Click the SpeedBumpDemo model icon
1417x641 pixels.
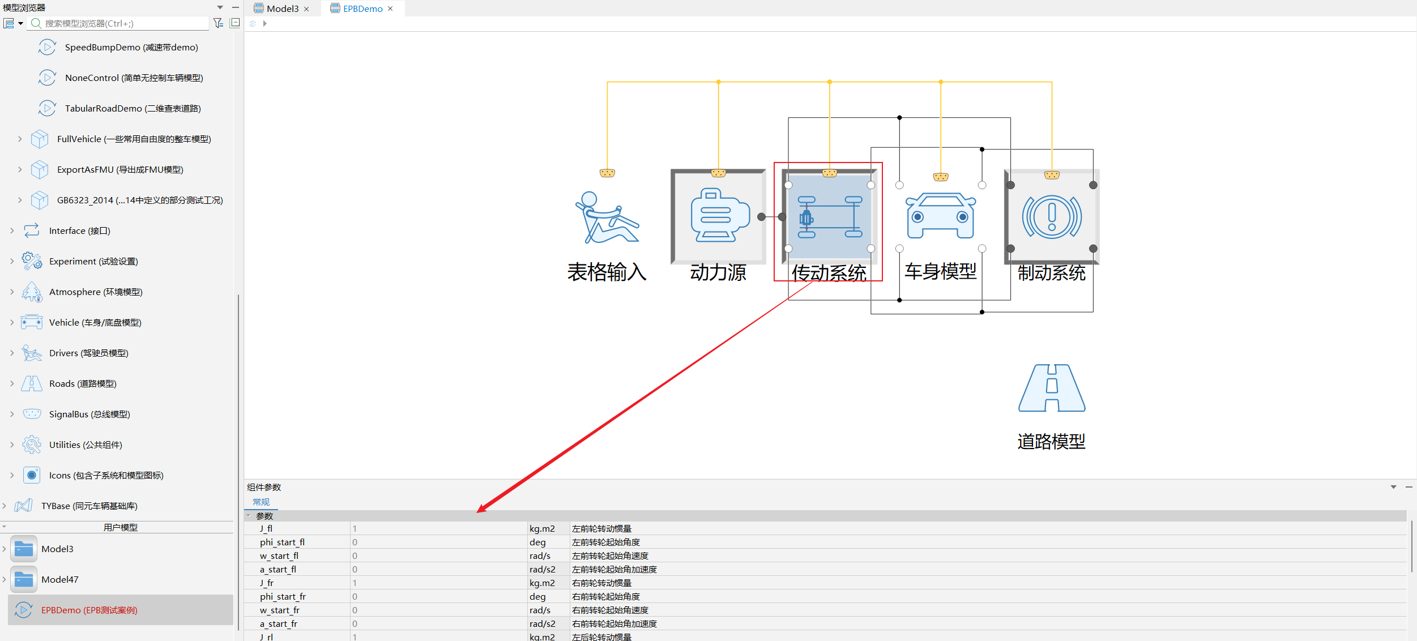pos(47,47)
